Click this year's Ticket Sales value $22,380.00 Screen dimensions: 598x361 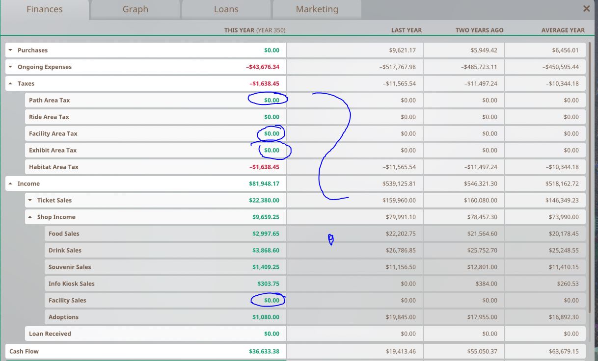click(x=264, y=200)
